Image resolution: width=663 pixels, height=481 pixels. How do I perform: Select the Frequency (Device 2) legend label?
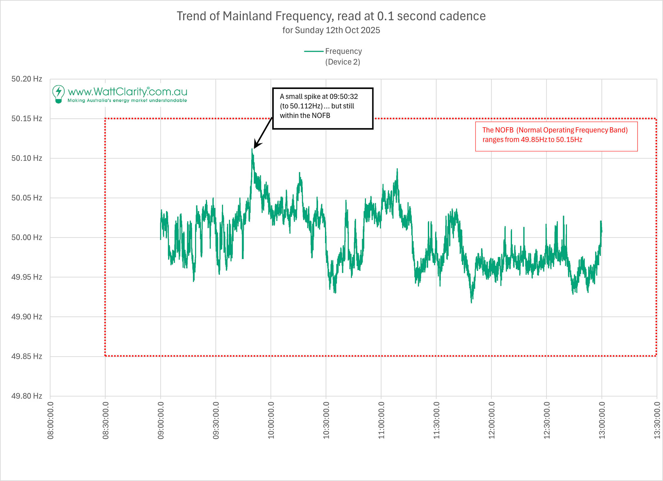point(343,56)
